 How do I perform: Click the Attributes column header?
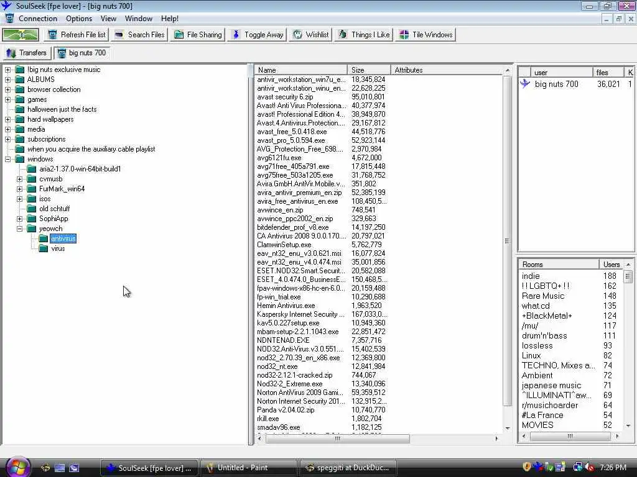tap(447, 70)
